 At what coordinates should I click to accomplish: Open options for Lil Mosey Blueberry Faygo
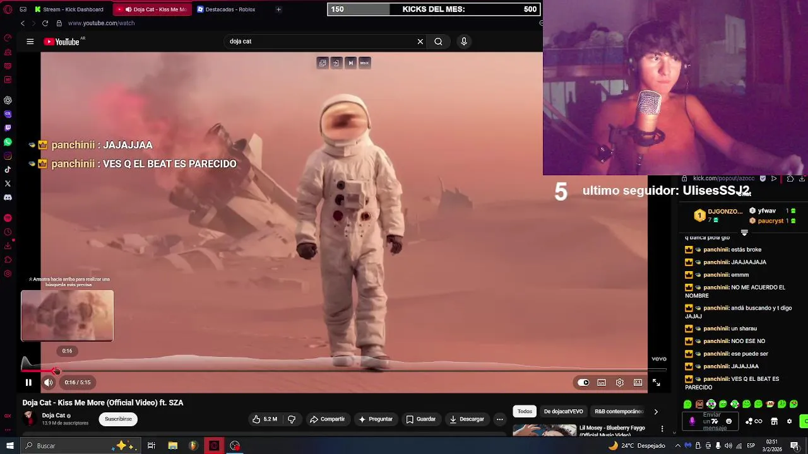point(662,429)
